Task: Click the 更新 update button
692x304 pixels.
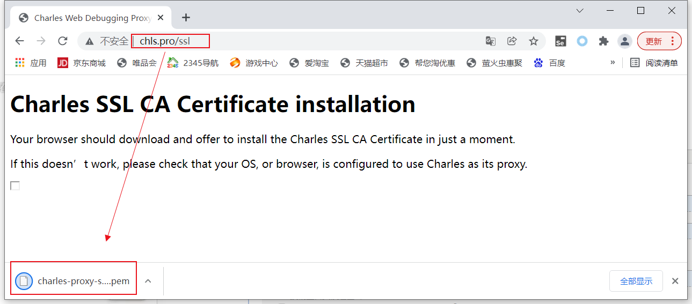Action: (x=659, y=41)
